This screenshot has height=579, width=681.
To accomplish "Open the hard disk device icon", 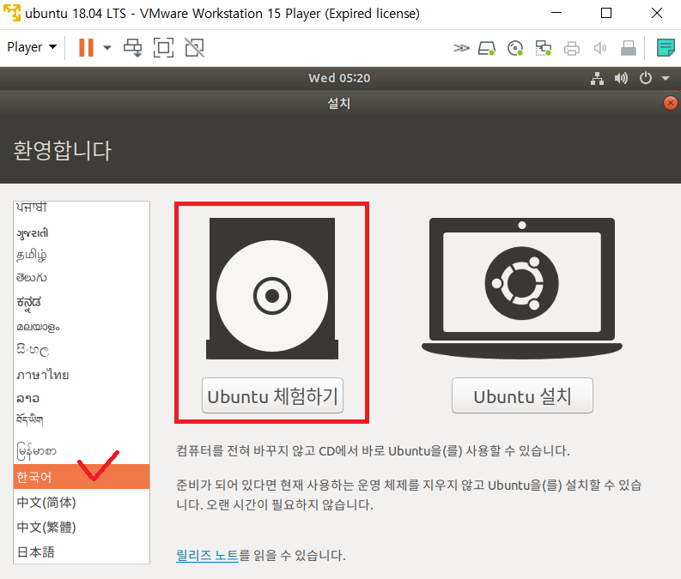I will 487,48.
